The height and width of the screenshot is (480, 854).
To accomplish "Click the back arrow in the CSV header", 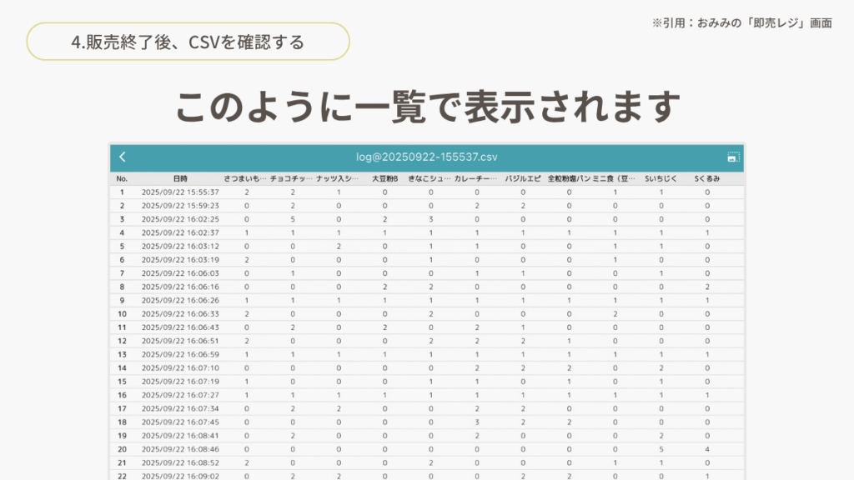I will tap(123, 157).
